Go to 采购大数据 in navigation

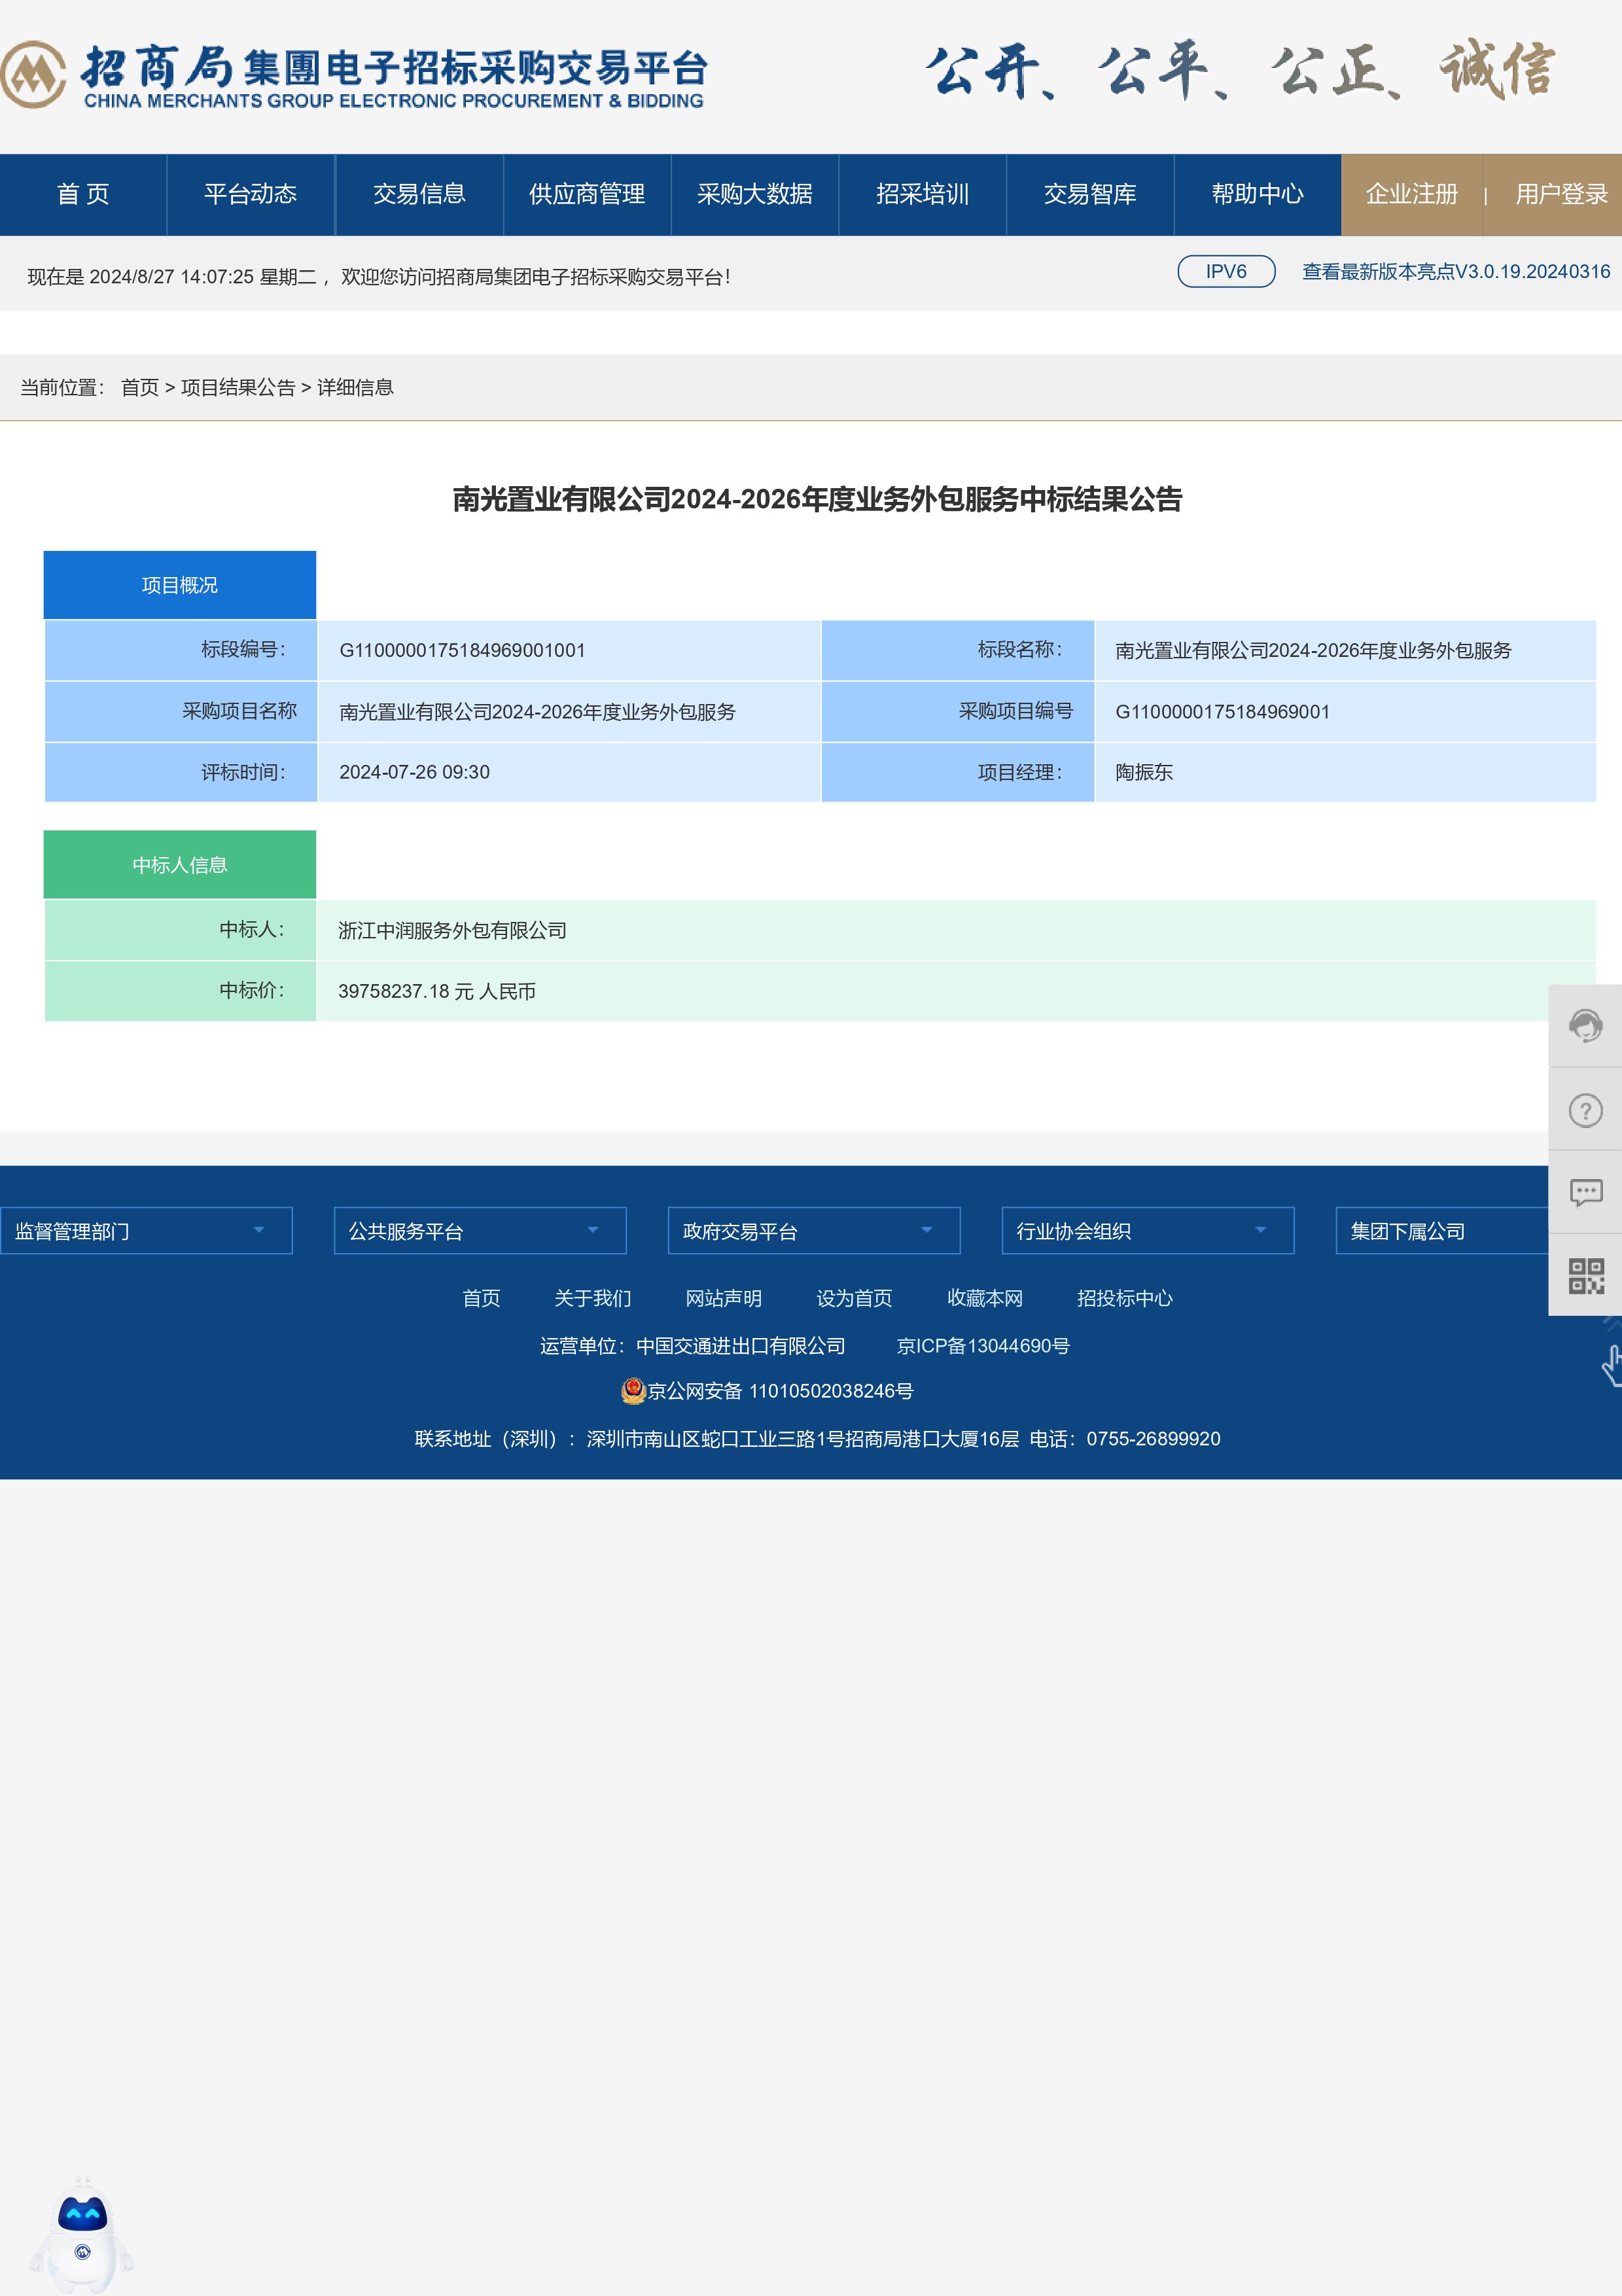click(755, 194)
